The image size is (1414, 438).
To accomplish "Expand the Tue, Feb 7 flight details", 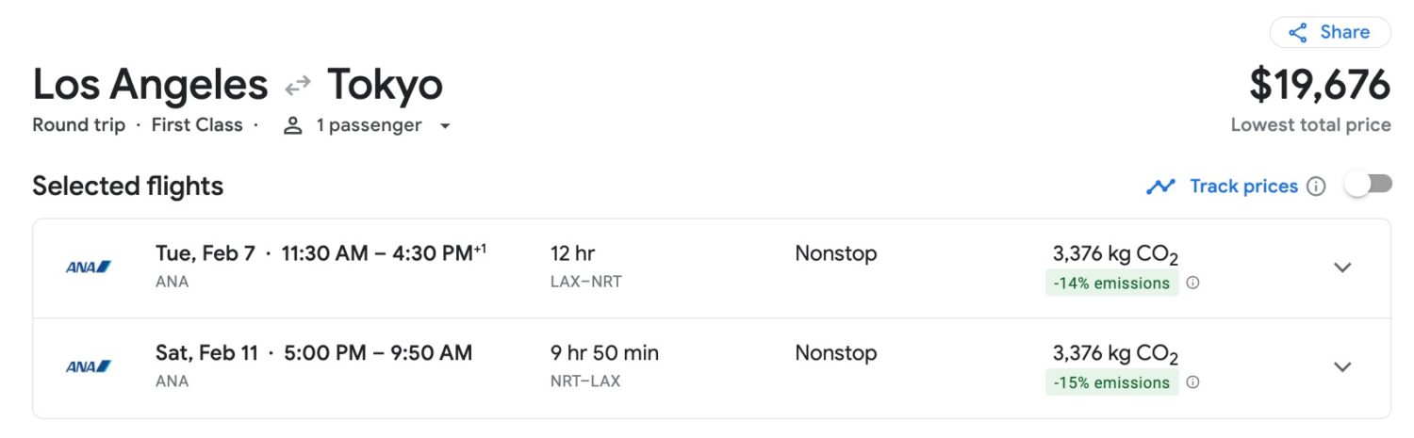I will tap(1342, 268).
